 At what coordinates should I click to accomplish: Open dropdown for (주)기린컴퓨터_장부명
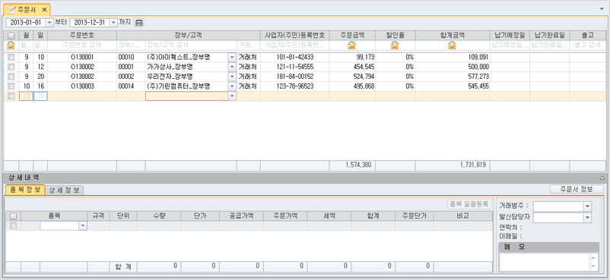(x=232, y=86)
